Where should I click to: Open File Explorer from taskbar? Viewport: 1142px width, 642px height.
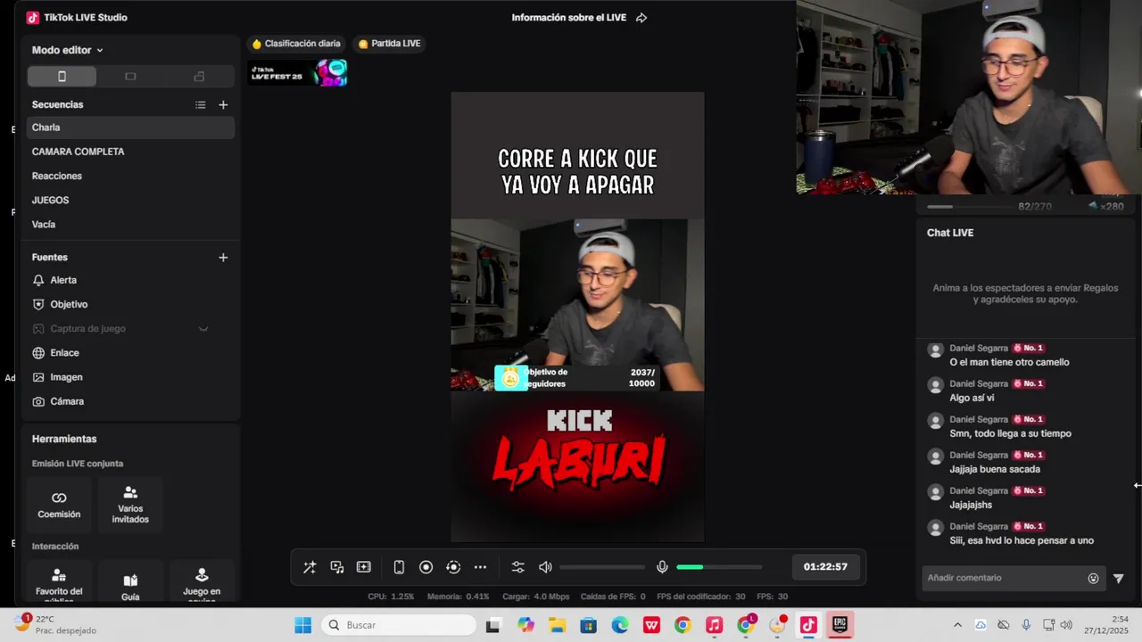[557, 625]
